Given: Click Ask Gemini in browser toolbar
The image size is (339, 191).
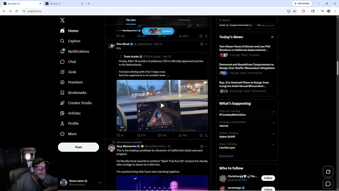Looking at the screenshot, I should [302, 3].
